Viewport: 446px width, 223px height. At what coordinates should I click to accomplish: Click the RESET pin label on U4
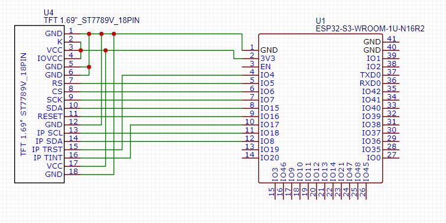pyautogui.click(x=50, y=116)
